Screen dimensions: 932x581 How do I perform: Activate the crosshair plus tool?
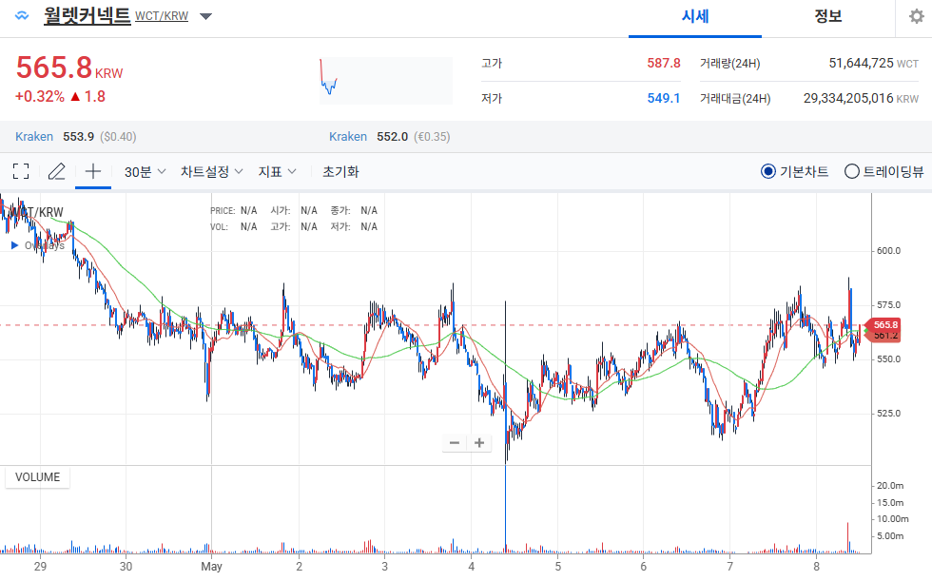click(x=93, y=172)
